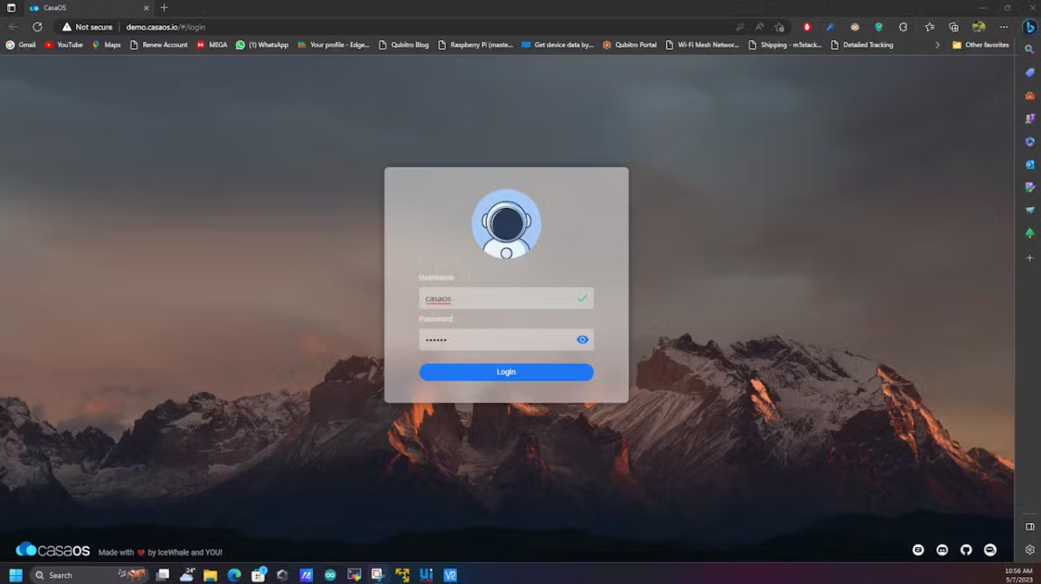Refresh the page with reload icon
This screenshot has height=584, width=1041.
click(x=38, y=27)
